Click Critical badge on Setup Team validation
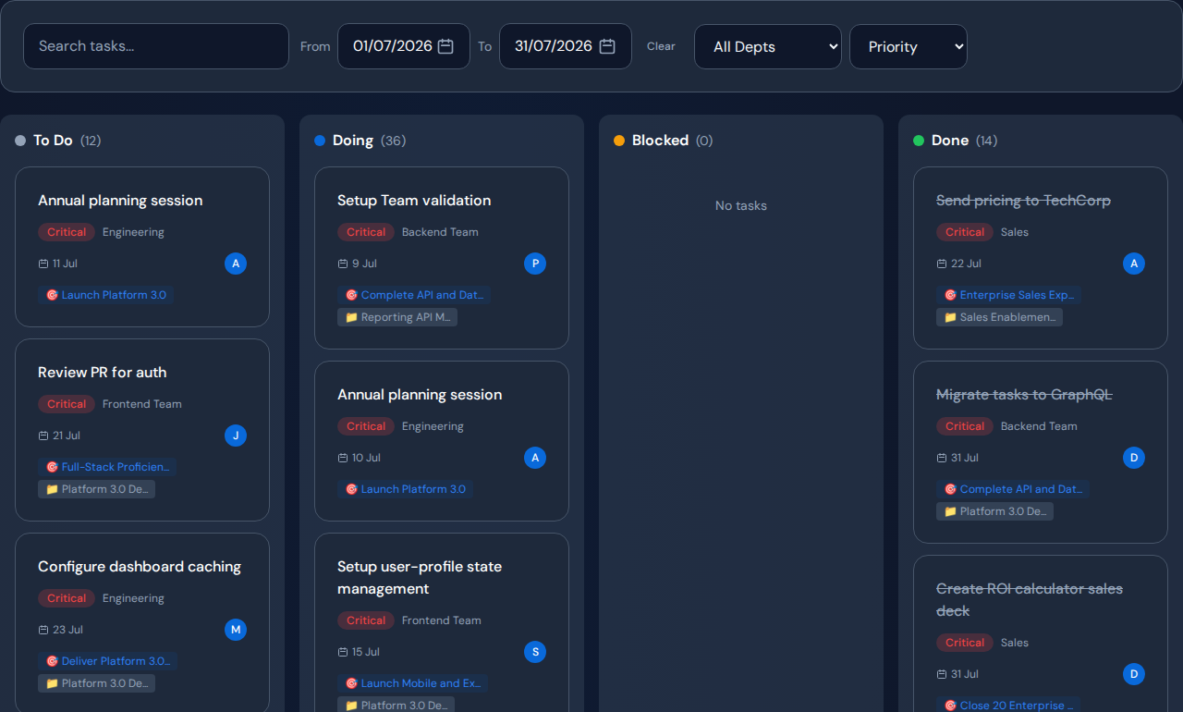This screenshot has width=1183, height=712. pyautogui.click(x=366, y=232)
